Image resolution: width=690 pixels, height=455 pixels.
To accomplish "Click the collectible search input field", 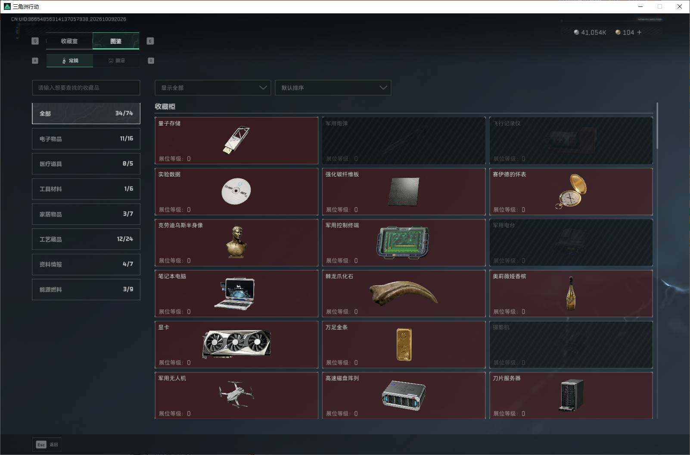I will (x=86, y=87).
